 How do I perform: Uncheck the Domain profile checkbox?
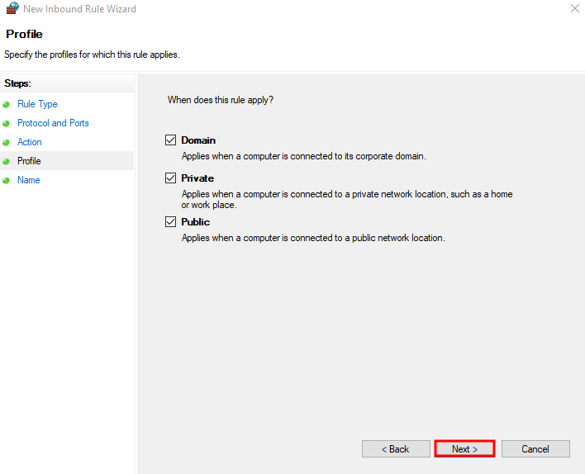171,140
